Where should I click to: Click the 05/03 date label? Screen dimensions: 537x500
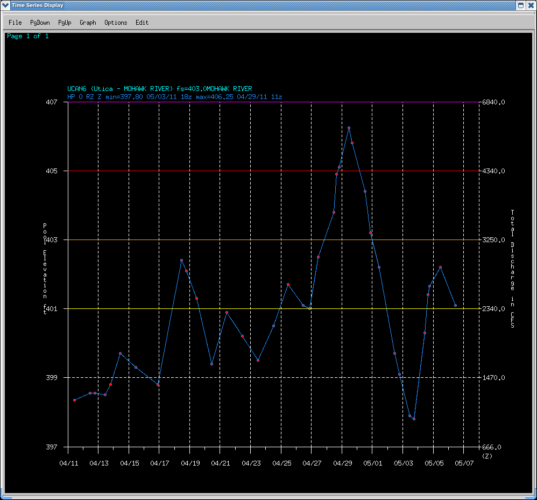click(404, 463)
